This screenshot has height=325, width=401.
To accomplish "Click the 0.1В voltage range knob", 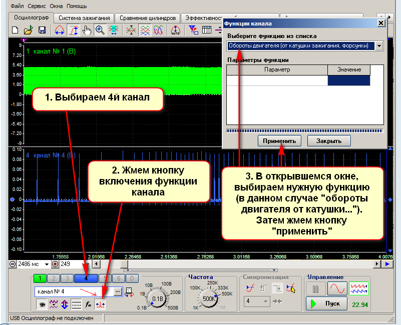I will [158, 299].
